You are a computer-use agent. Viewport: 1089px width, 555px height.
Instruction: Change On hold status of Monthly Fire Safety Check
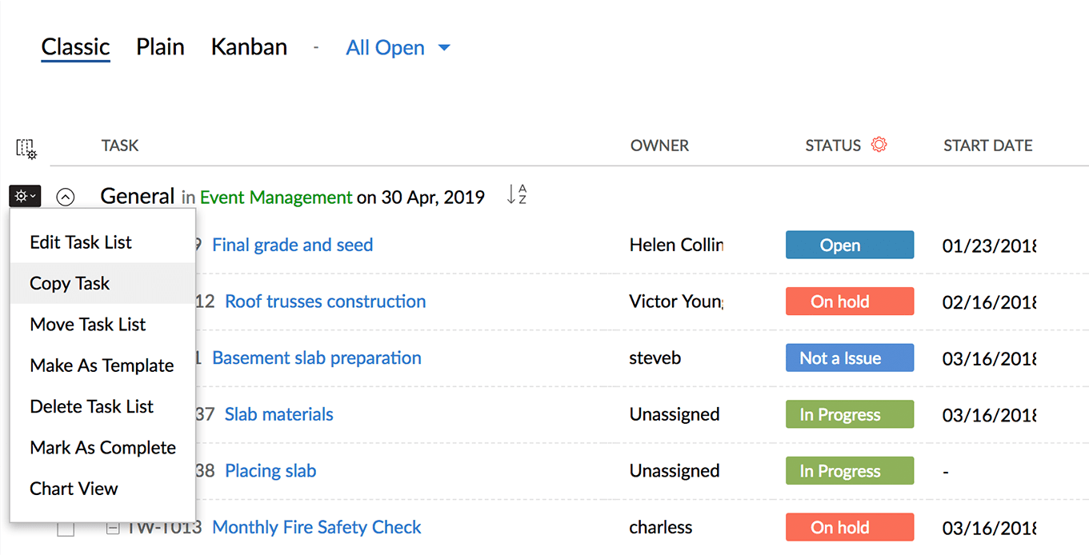pos(850,527)
